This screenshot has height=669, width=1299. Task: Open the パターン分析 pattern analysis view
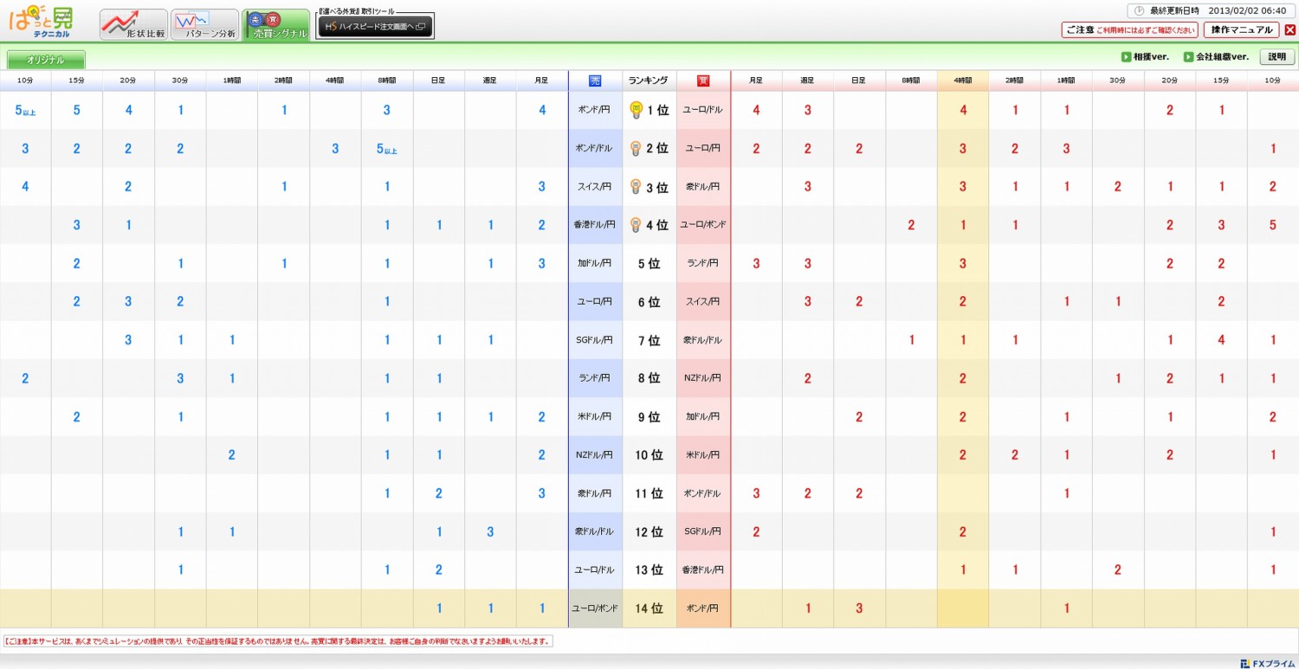click(x=204, y=25)
